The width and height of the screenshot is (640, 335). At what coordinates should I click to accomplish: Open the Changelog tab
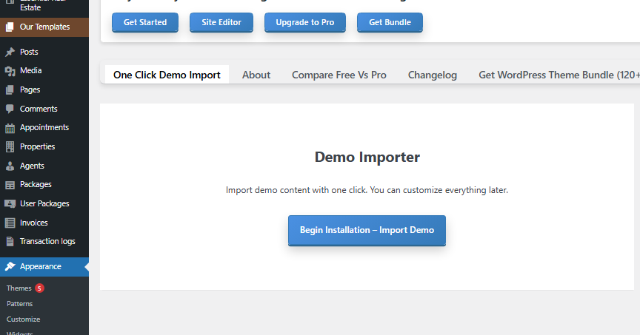point(433,75)
